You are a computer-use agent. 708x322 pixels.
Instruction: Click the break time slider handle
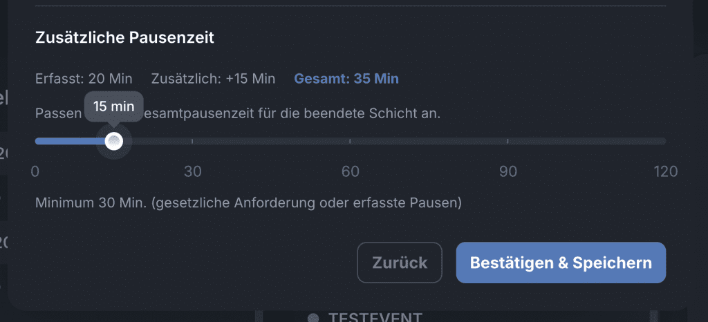tap(114, 142)
